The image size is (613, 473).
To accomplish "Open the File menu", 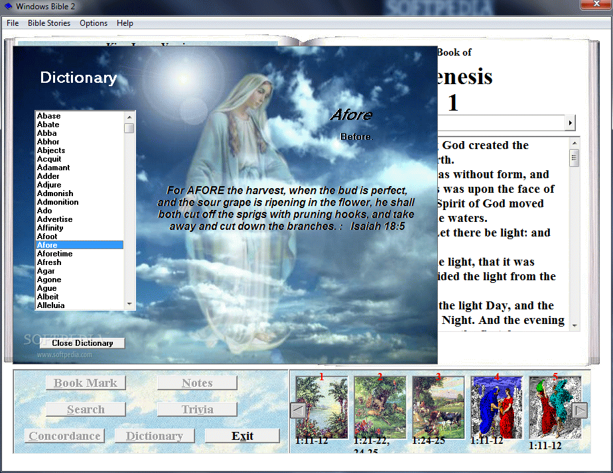I will click(x=13, y=23).
